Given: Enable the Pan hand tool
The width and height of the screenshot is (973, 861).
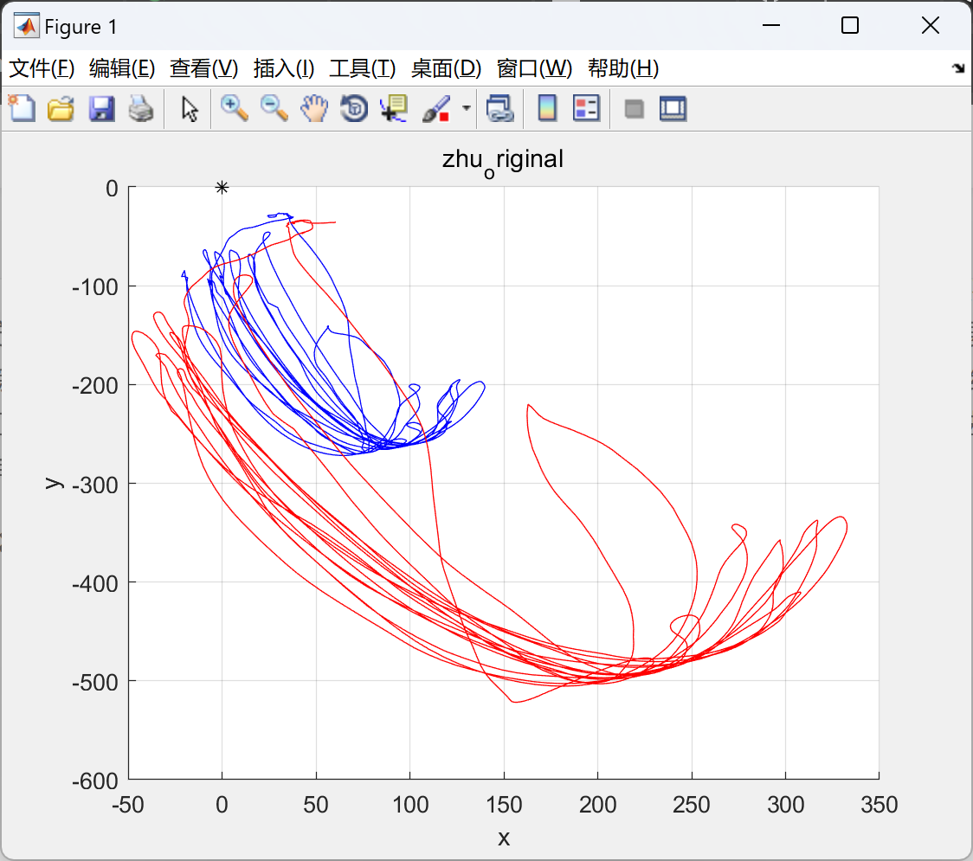Looking at the screenshot, I should pos(314,108).
